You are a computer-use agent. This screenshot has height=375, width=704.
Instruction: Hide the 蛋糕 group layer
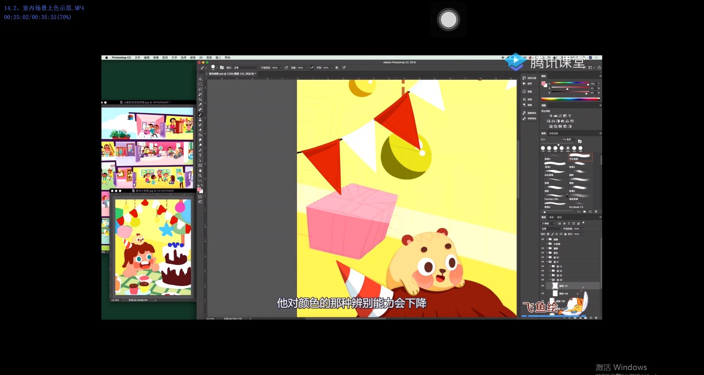(543, 248)
